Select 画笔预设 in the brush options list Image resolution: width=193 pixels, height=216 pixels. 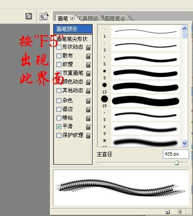pos(73,29)
